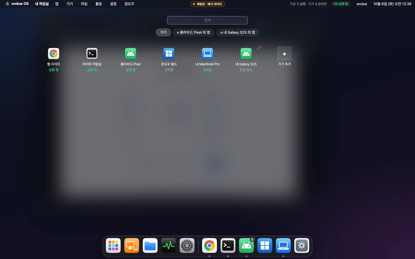Select the 내 Galaxy S25 의 앱 tab

click(237, 32)
